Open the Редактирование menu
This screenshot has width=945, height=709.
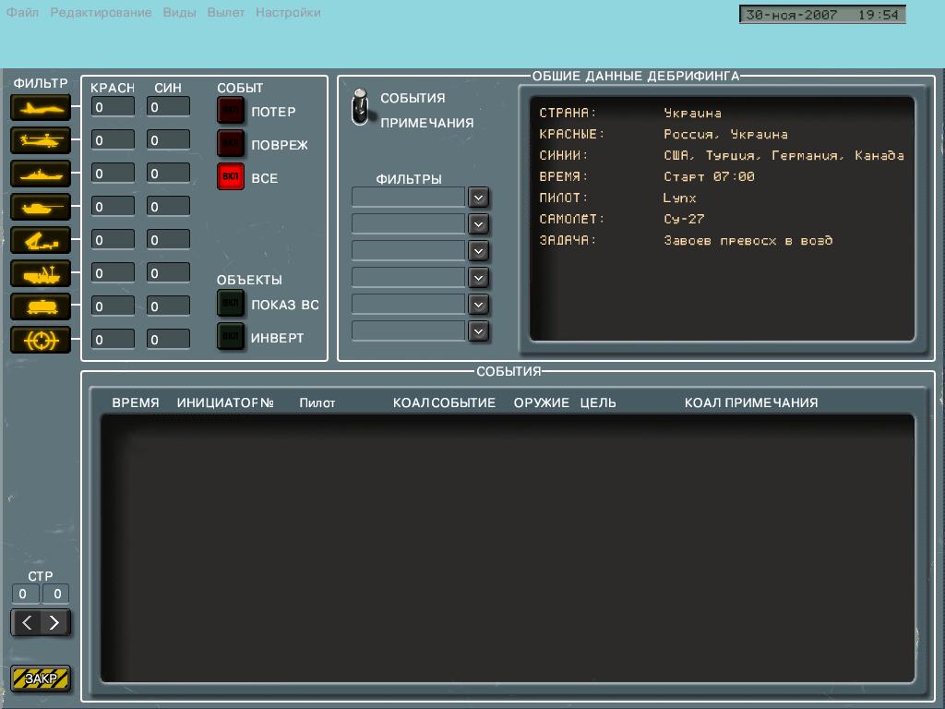[x=101, y=12]
